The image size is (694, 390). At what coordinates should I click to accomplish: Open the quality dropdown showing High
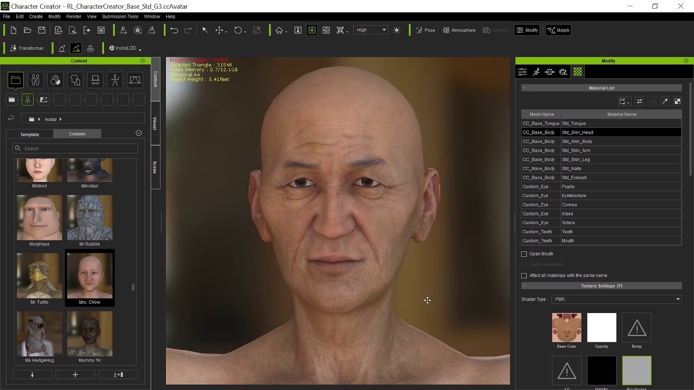371,30
